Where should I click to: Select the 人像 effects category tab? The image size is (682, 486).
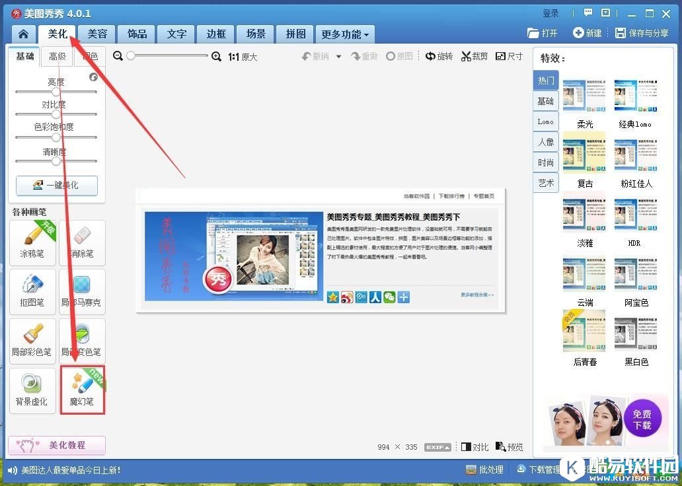pyautogui.click(x=546, y=142)
